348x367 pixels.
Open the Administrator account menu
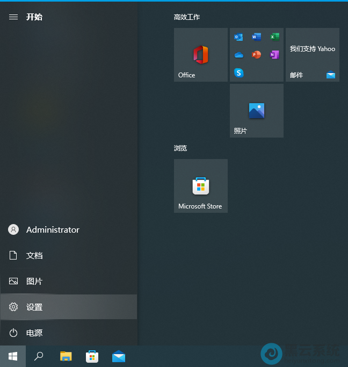[x=52, y=230]
